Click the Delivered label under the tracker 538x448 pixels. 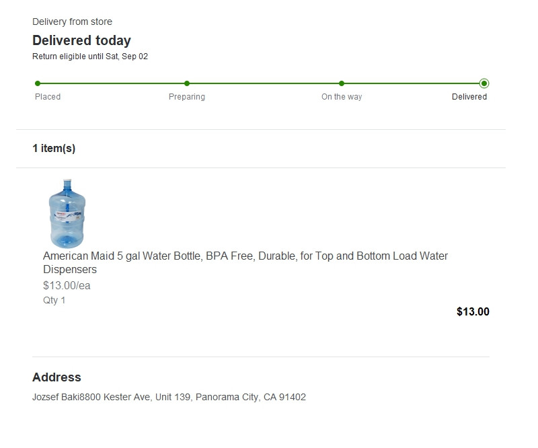click(469, 97)
